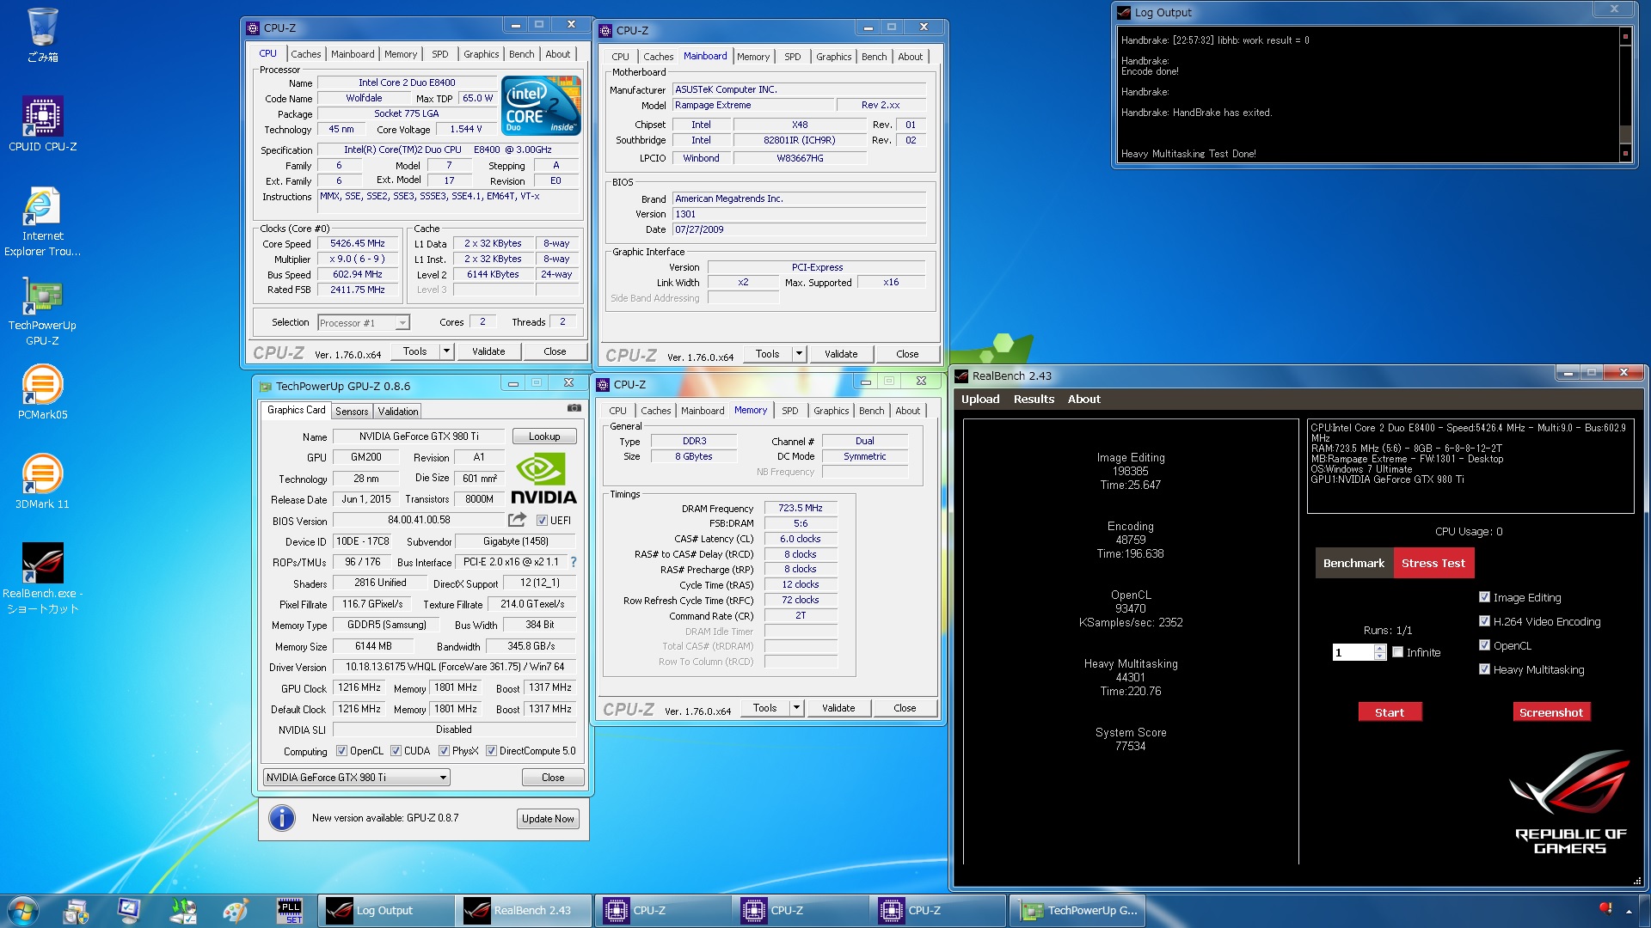
Task: Open the Validation tab in GPU-Z
Action: tap(398, 412)
